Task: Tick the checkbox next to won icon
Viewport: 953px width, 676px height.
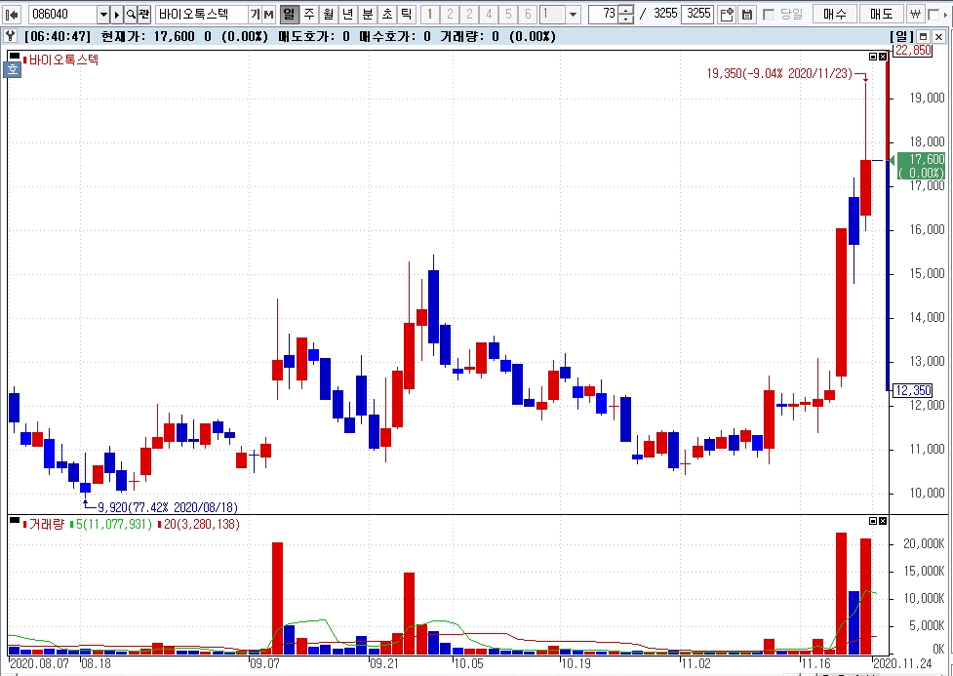Action: coord(934,15)
